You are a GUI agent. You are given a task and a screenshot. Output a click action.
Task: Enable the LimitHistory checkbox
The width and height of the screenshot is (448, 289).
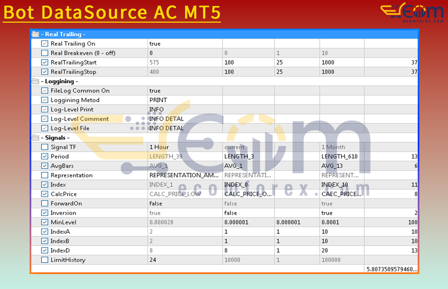click(45, 260)
